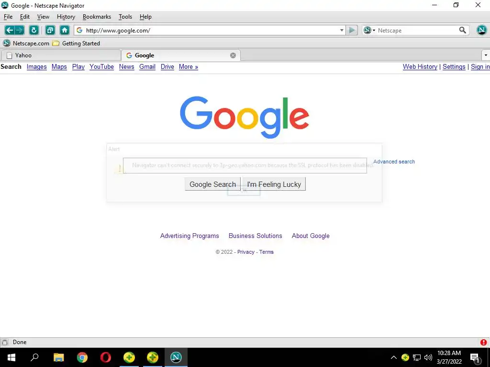The height and width of the screenshot is (367, 490).
Task: Click the green Go arrow button
Action: pos(352,30)
